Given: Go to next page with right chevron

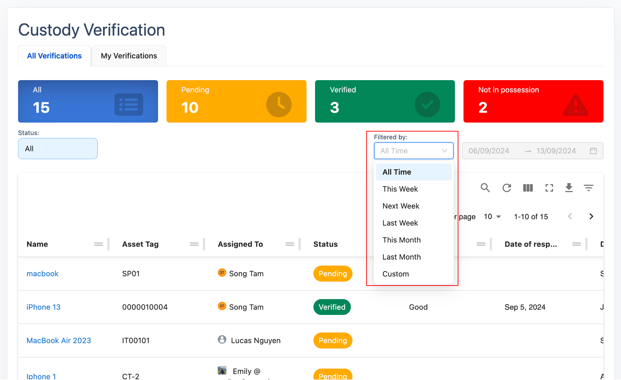Looking at the screenshot, I should coord(591,217).
